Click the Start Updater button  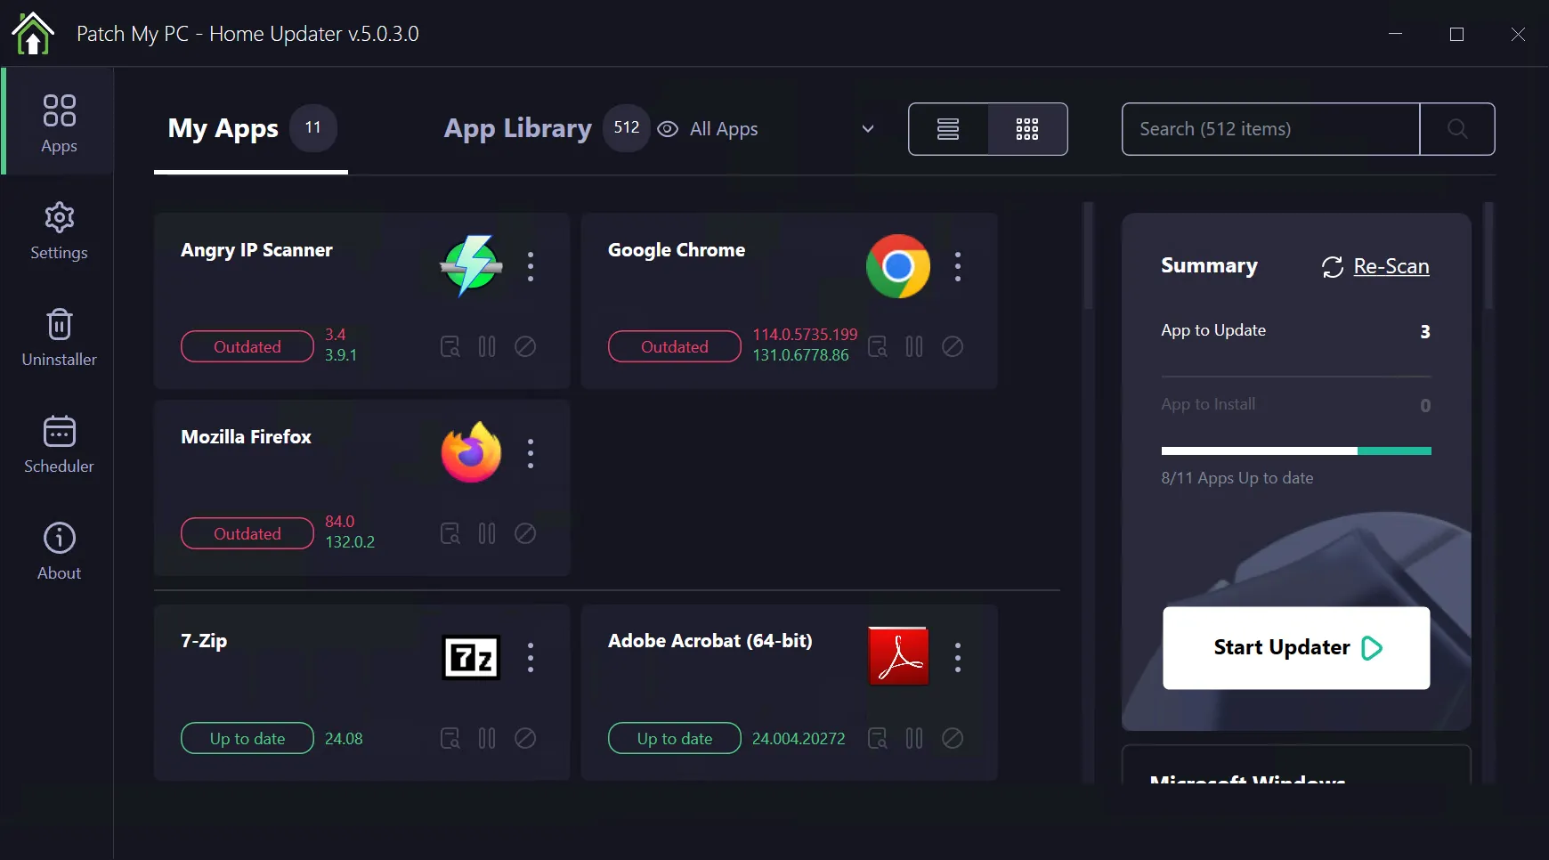click(1296, 647)
